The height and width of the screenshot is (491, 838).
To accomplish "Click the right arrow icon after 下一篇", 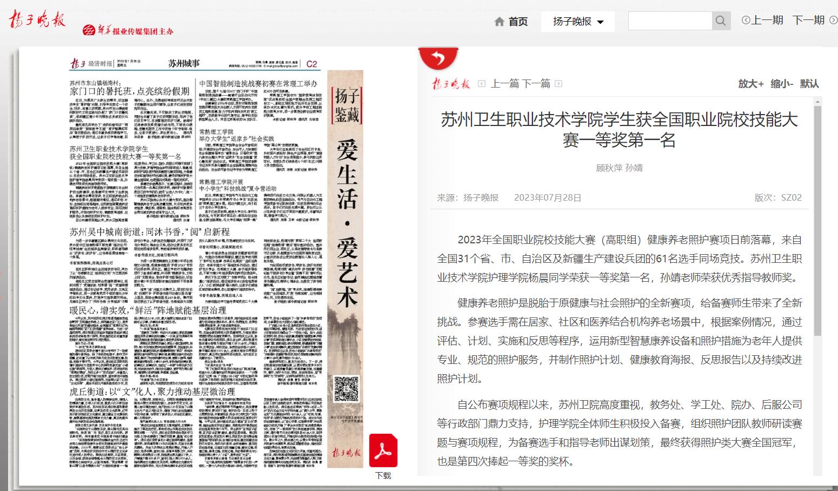I will [558, 84].
